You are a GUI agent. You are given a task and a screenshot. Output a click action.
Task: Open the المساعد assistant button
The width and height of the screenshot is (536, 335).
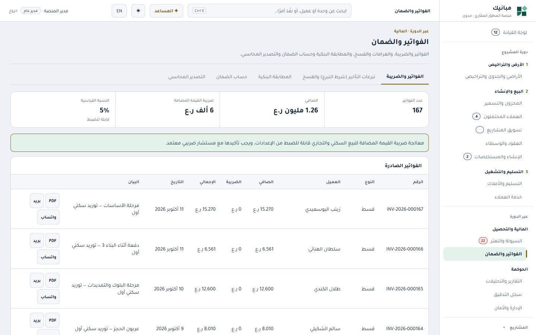[166, 11]
